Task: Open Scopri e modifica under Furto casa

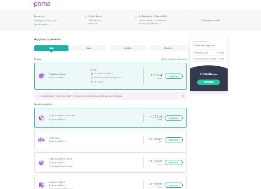Action: click(57, 141)
